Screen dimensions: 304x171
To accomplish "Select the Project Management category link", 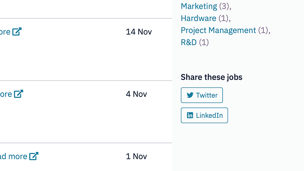I will click(x=218, y=30).
